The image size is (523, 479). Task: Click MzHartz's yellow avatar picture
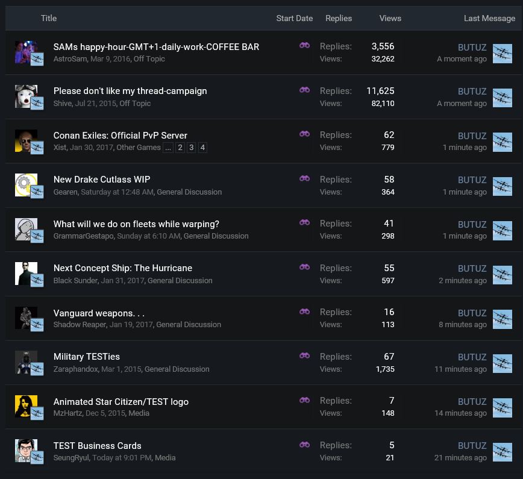click(x=25, y=407)
